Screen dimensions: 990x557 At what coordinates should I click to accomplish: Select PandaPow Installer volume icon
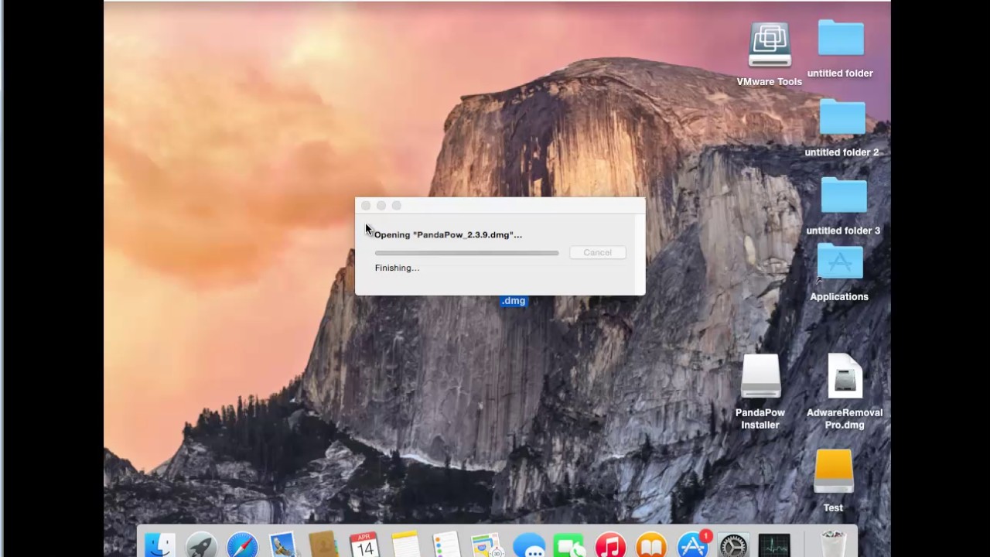(x=760, y=378)
